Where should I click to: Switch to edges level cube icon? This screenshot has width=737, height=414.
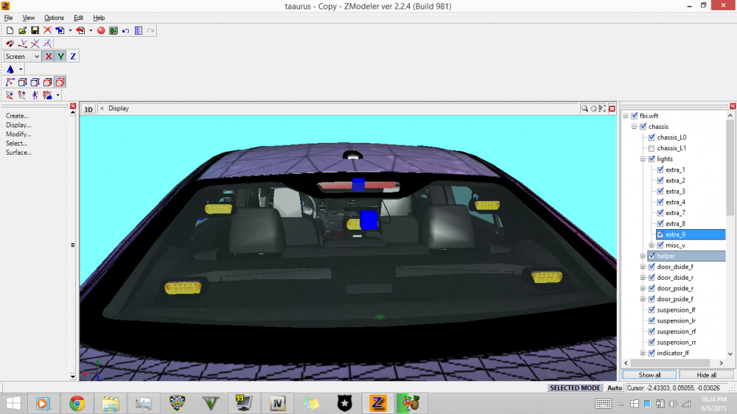(x=22, y=83)
